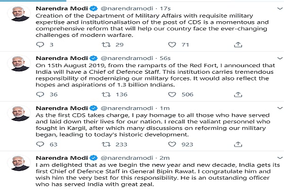Like the tweet with 506 likes

[x=172, y=94]
